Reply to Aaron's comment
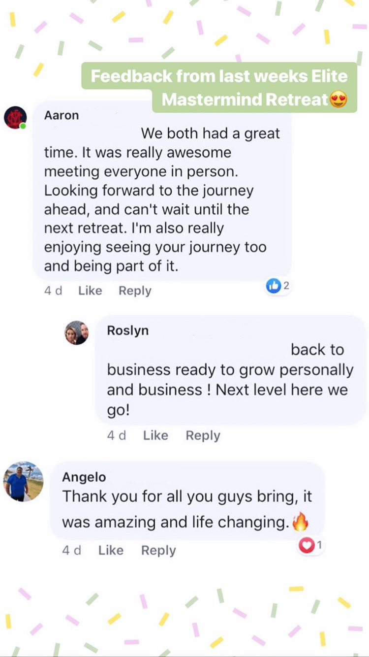This screenshot has height=657, width=369. (135, 291)
